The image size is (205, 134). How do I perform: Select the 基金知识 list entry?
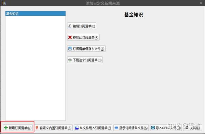tap(36, 14)
